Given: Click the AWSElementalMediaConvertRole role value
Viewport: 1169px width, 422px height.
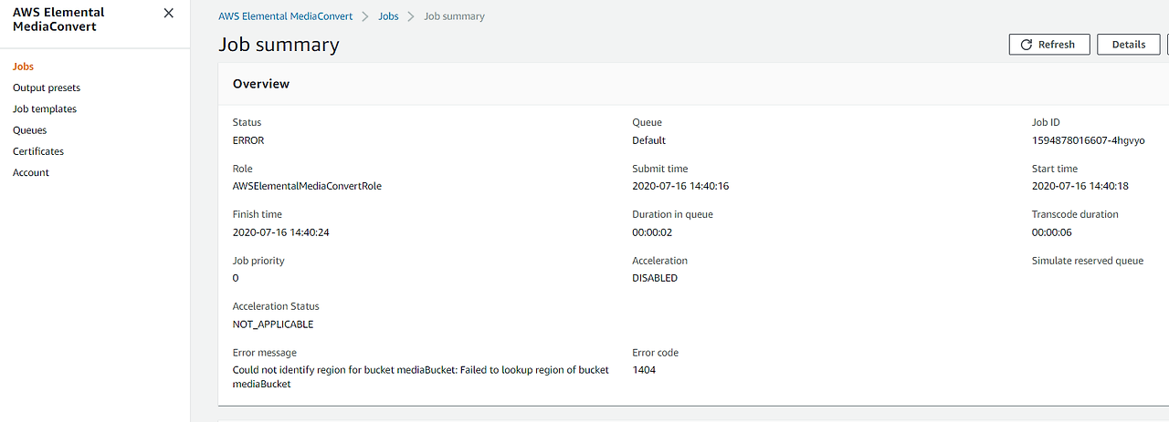Looking at the screenshot, I should tap(307, 186).
